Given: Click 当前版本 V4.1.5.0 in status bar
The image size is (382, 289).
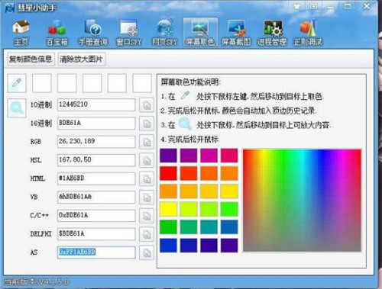Looking at the screenshot, I should click(37, 281).
